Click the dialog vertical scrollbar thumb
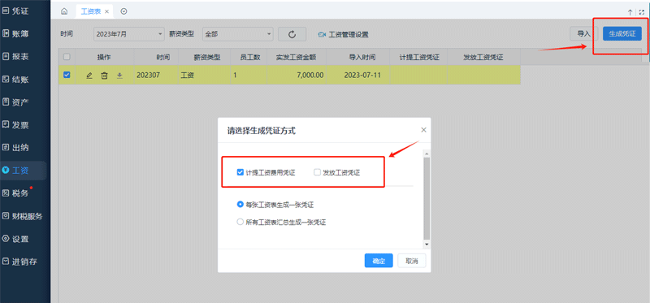650x303 pixels. [427, 199]
